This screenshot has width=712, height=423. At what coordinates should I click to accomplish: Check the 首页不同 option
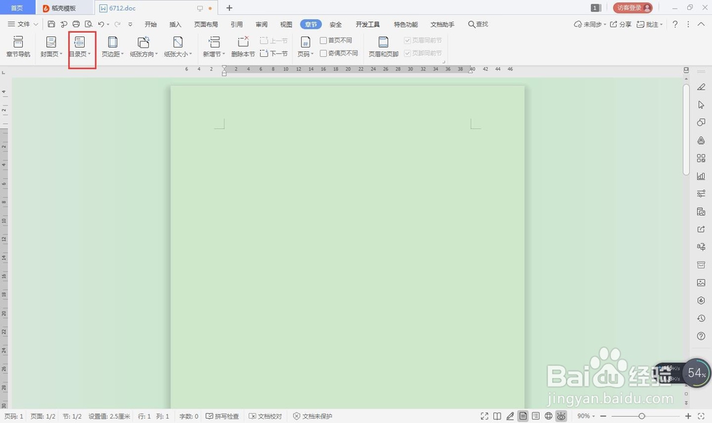pos(335,40)
